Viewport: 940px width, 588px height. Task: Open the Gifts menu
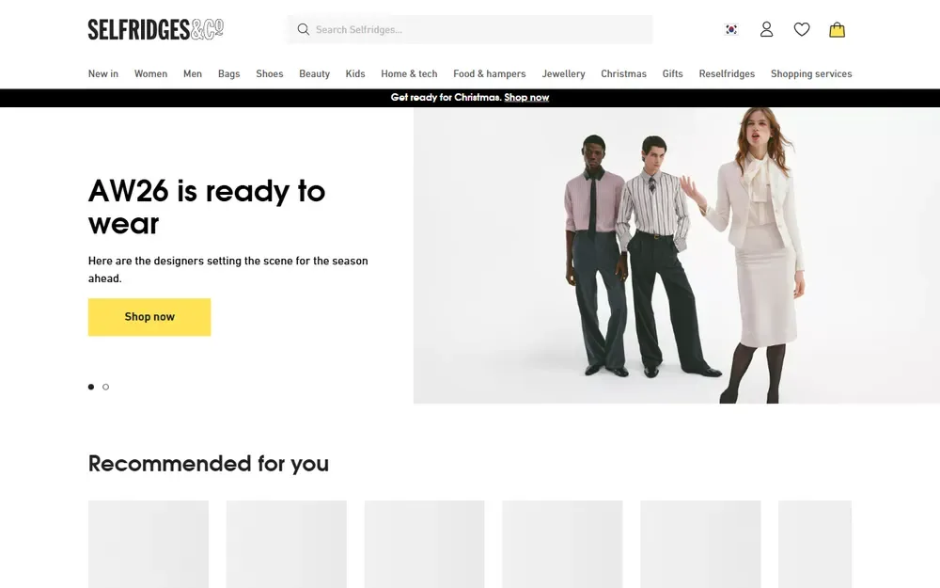point(673,73)
